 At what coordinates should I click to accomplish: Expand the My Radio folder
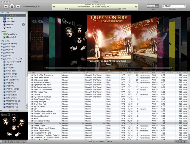[2, 53]
